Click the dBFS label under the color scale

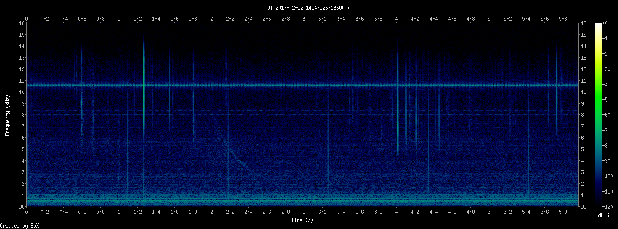click(x=603, y=215)
